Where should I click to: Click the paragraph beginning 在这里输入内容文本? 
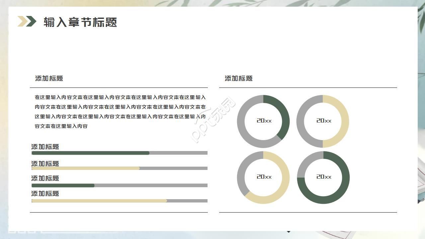[x=120, y=112]
